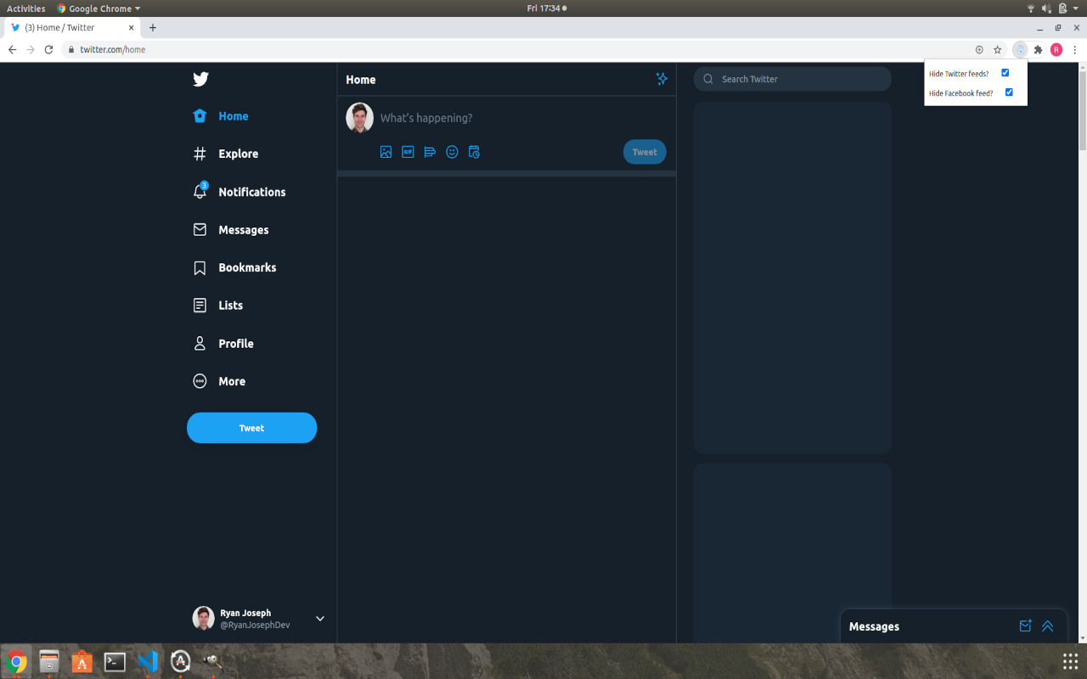Open Files from the dock
The width and height of the screenshot is (1087, 679).
pyautogui.click(x=49, y=662)
